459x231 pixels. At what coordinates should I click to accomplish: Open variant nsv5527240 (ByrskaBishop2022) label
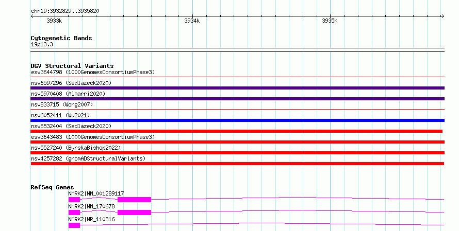coord(76,148)
